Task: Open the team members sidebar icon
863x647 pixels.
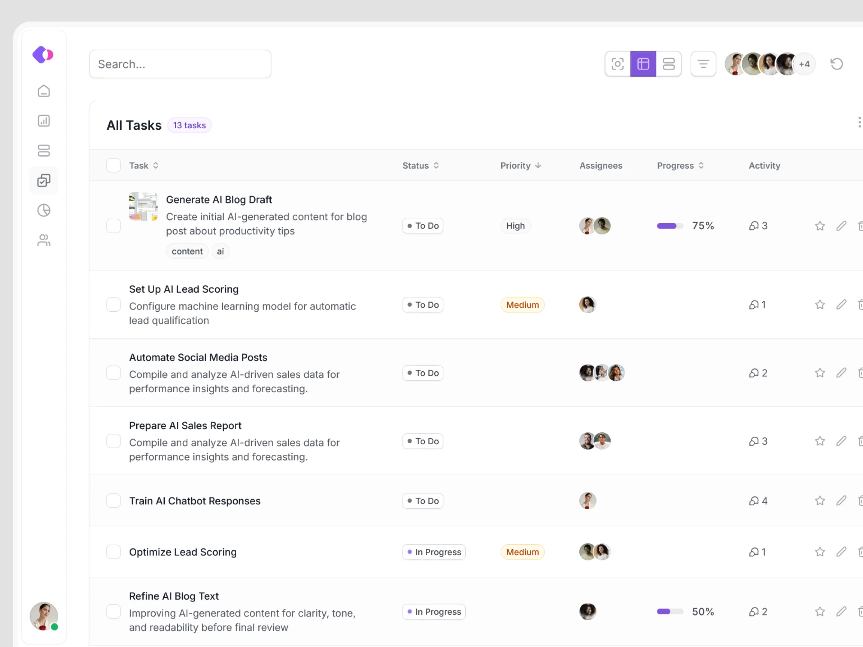Action: (44, 240)
